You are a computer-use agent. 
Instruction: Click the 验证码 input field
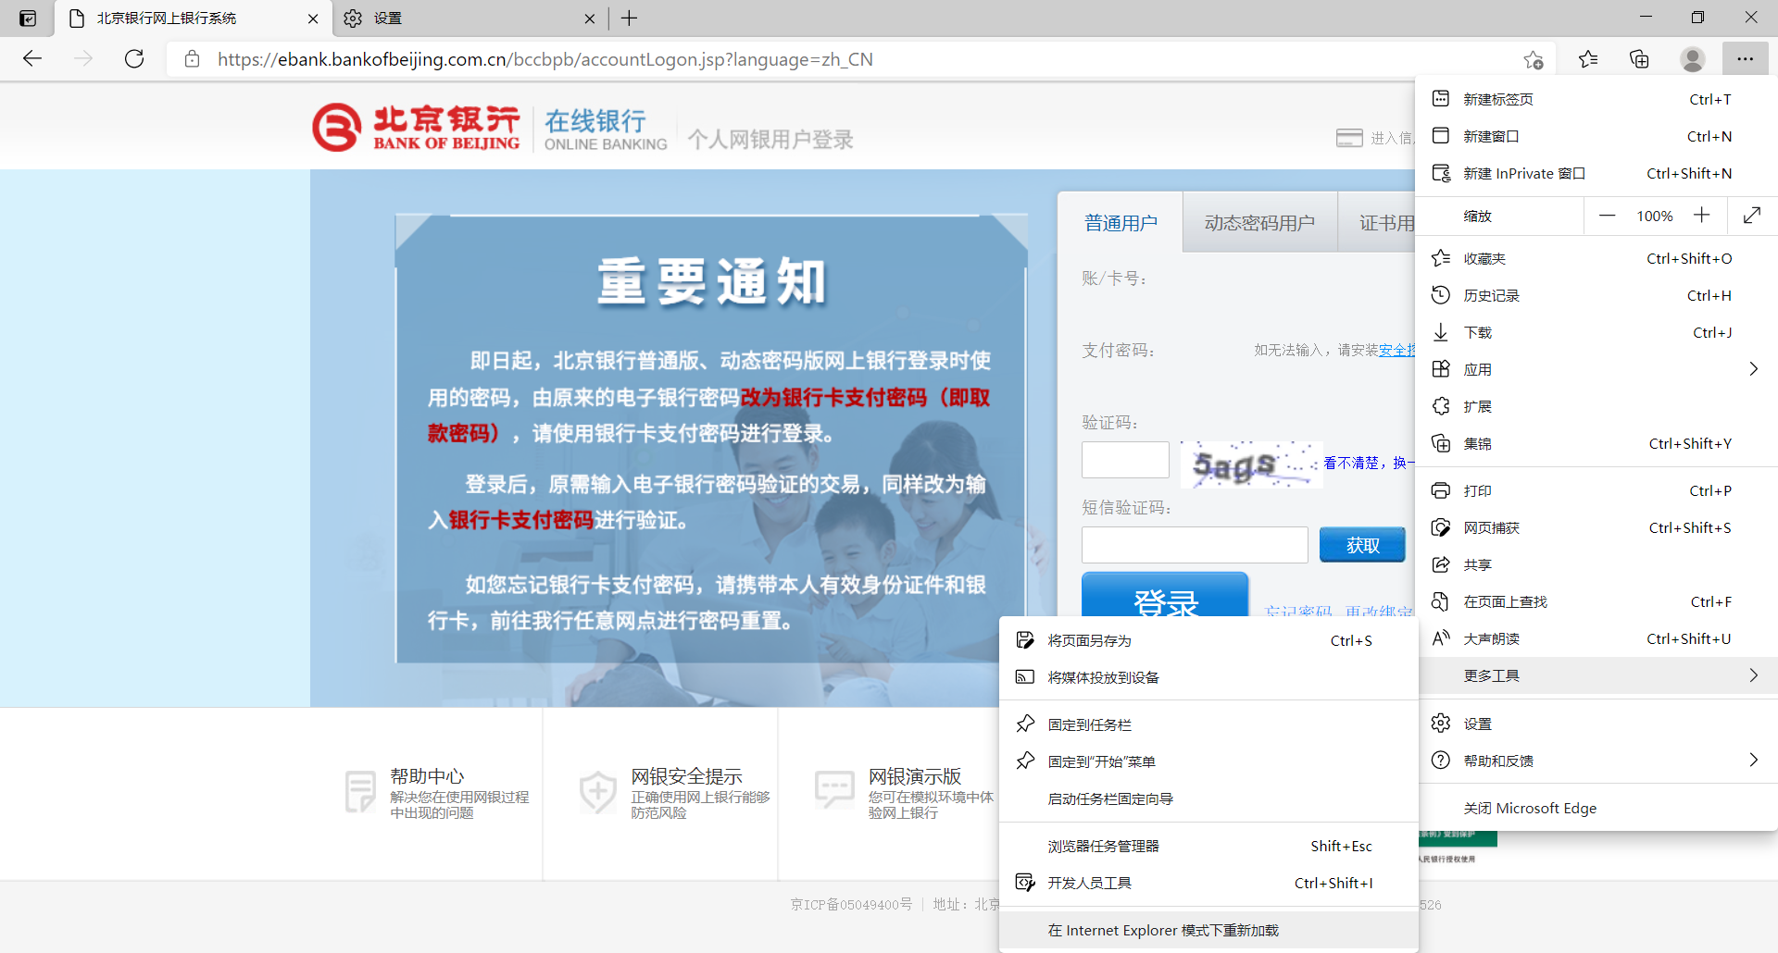[1125, 460]
